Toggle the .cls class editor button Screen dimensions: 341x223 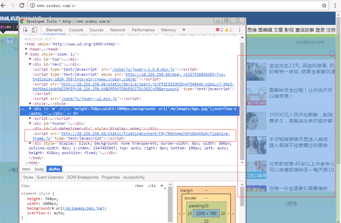(152, 186)
